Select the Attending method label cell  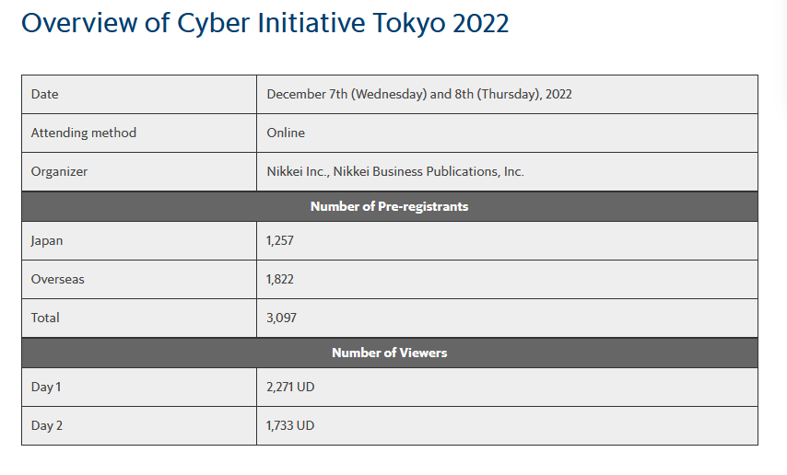[x=84, y=133]
